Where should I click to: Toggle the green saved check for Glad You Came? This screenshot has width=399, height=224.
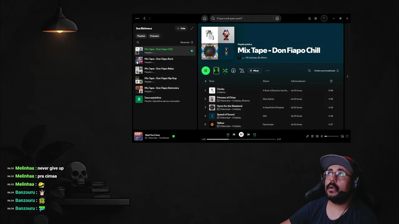pos(174,136)
